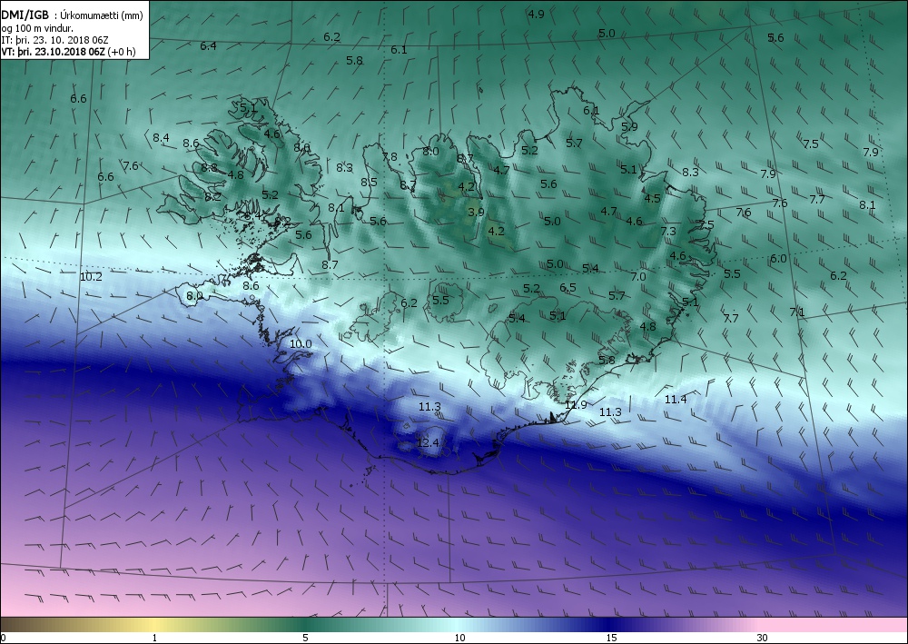908x644 pixels.
Task: Click the 'IT: þri. 23. 10. 2018 06Z' line
Action: tap(54, 40)
